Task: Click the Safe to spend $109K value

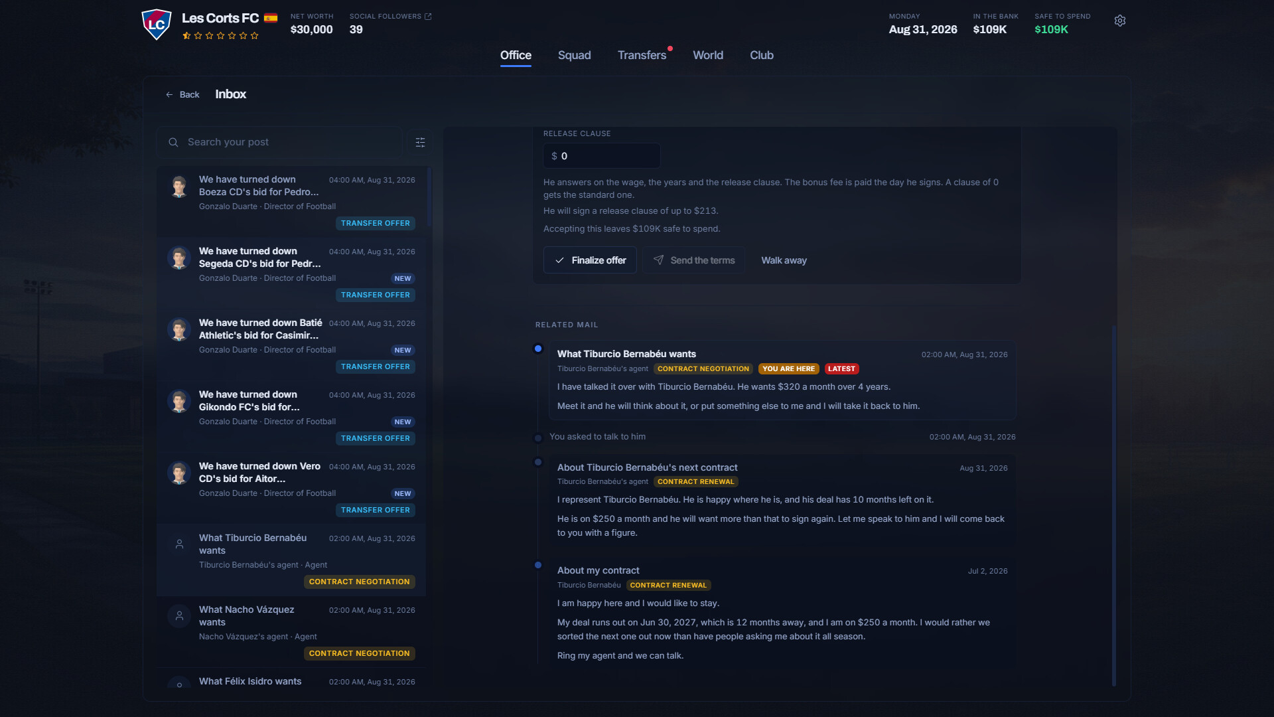Action: [1051, 30]
